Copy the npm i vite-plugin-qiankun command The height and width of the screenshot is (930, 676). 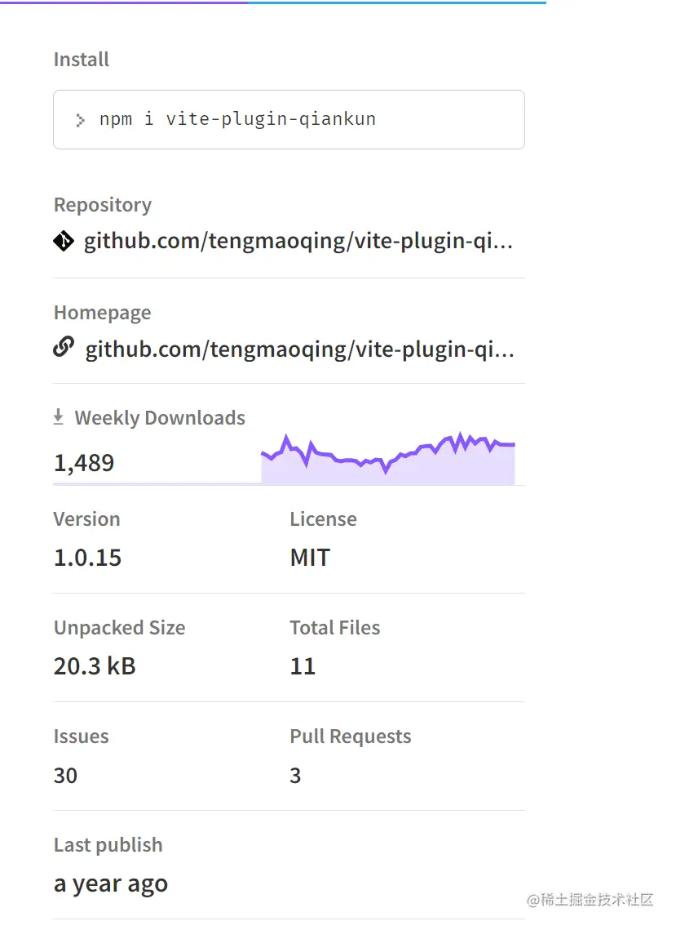pyautogui.click(x=237, y=119)
